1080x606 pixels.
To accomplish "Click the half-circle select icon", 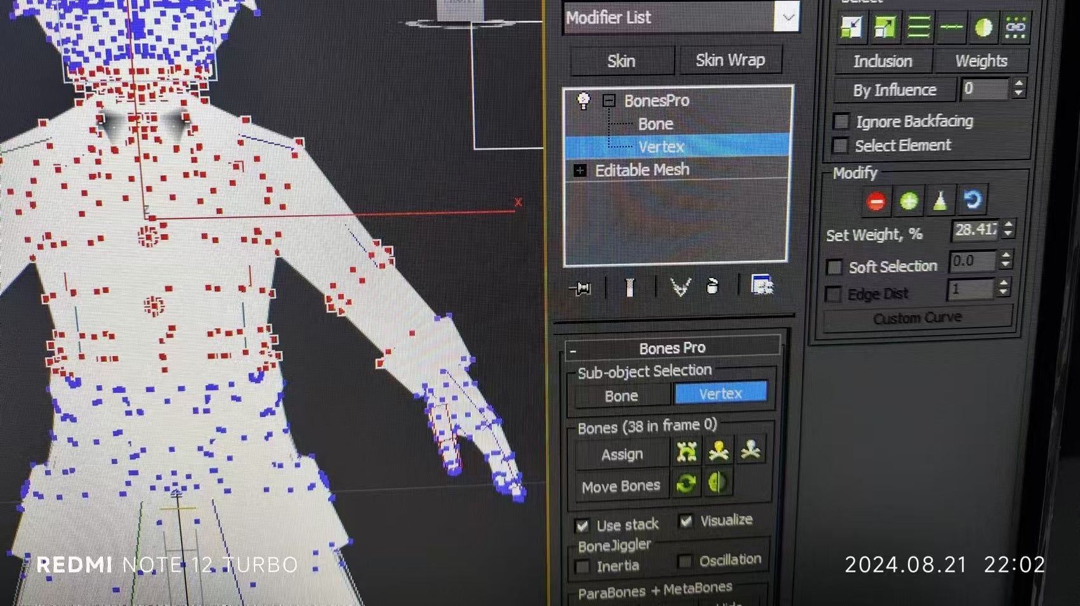I will [x=983, y=27].
